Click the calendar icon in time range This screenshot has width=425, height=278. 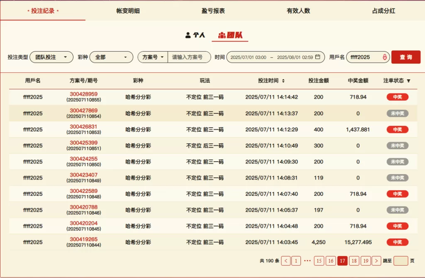pyautogui.click(x=318, y=57)
